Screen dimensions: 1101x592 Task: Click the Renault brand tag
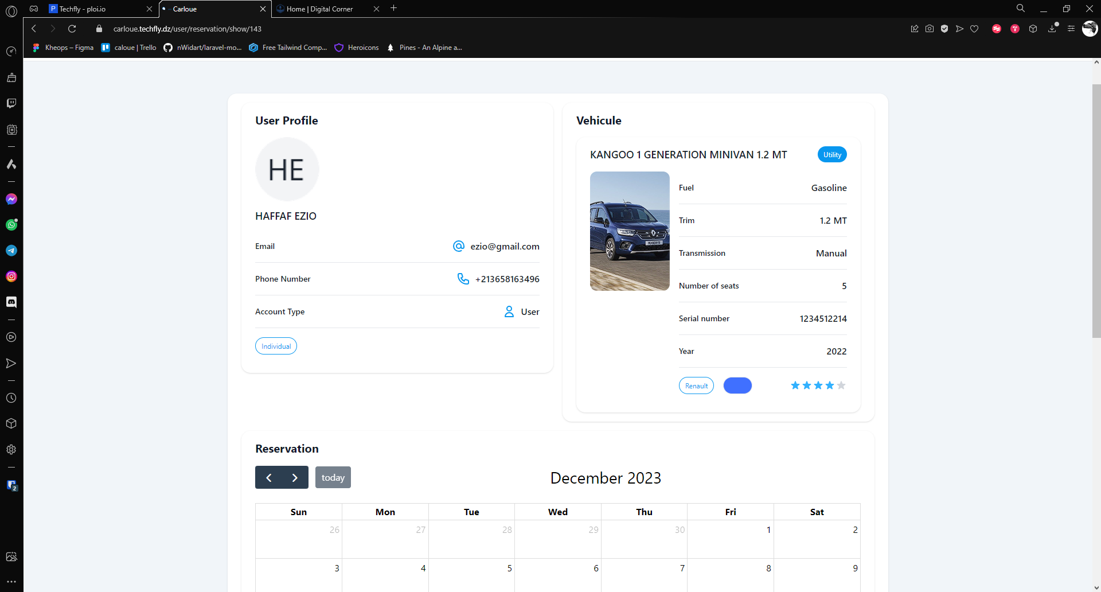pos(696,386)
